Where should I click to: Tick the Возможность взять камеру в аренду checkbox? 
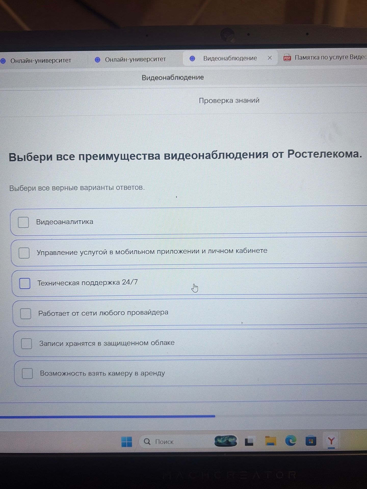pyautogui.click(x=27, y=373)
